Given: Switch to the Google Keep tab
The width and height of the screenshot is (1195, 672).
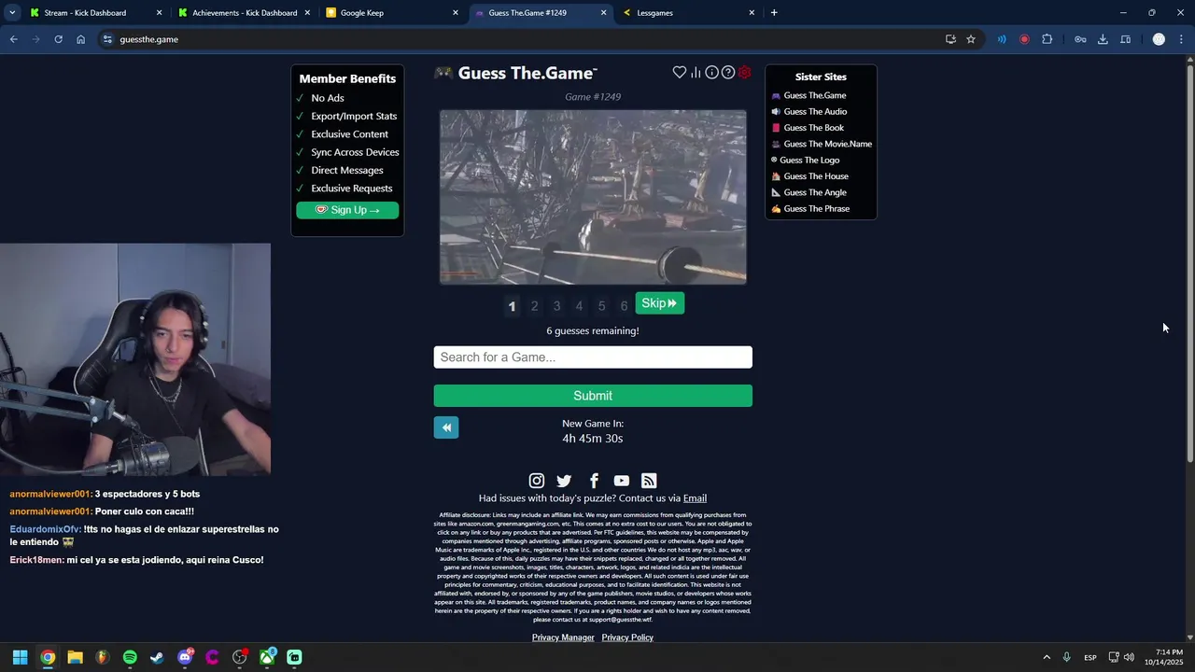Looking at the screenshot, I should coord(392,13).
